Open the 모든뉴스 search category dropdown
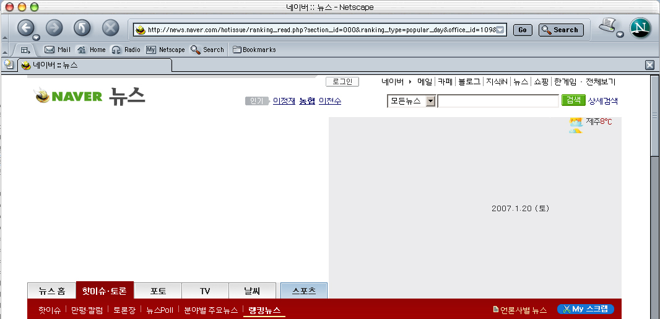The height and width of the screenshot is (319, 660). coord(431,101)
